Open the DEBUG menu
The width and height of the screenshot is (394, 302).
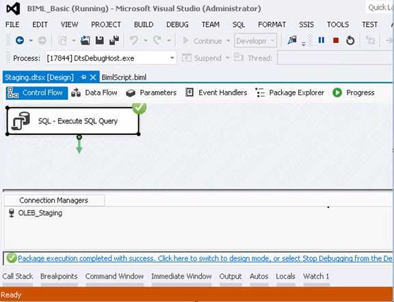click(x=177, y=25)
